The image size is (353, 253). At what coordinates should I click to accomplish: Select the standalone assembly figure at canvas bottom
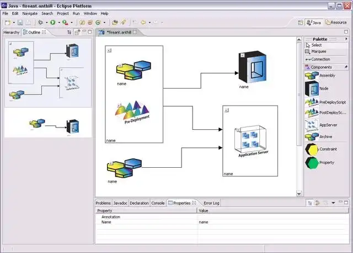tap(124, 168)
